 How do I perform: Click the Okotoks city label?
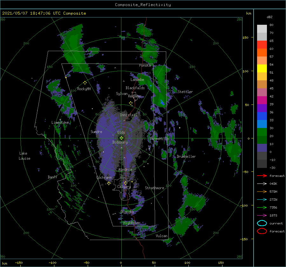[x=127, y=212]
